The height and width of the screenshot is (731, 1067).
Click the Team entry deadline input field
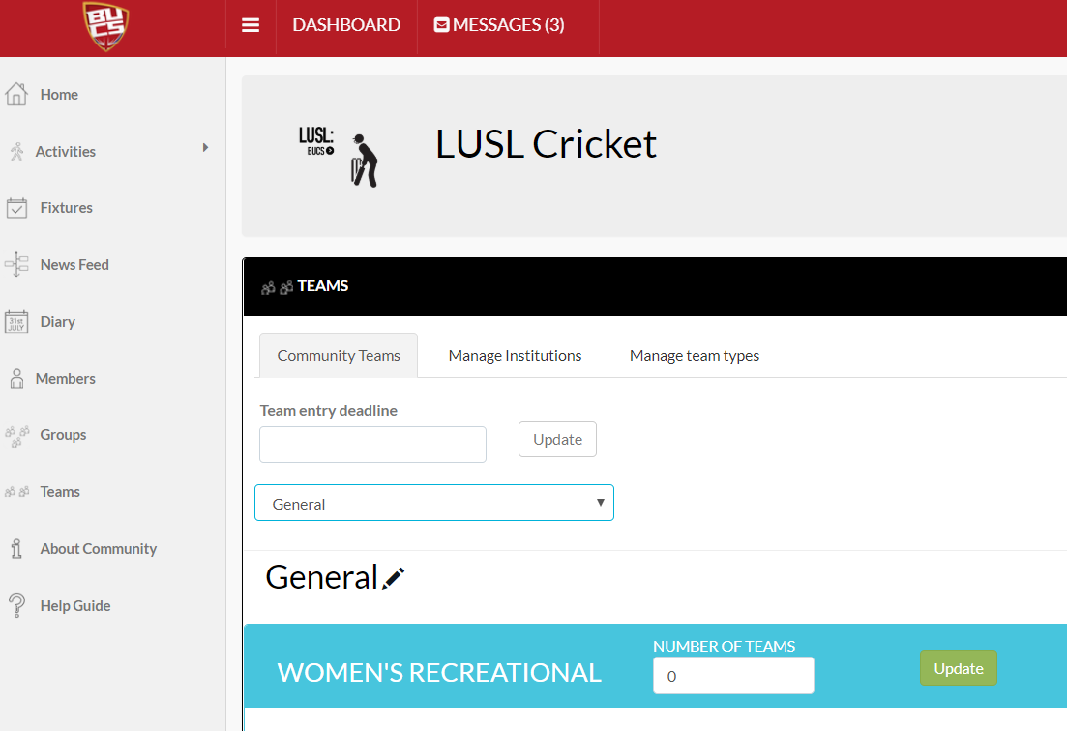372,445
